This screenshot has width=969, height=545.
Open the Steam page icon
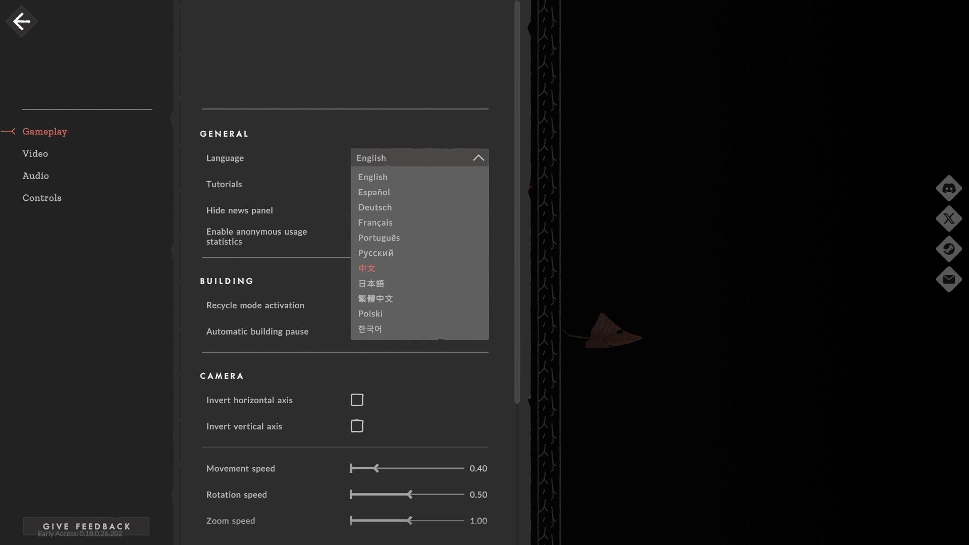pos(949,249)
